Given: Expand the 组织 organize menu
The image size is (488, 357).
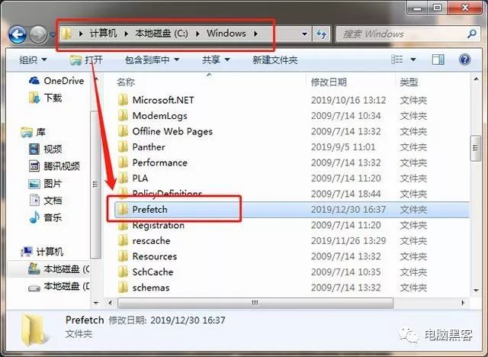Looking at the screenshot, I should tap(33, 59).
